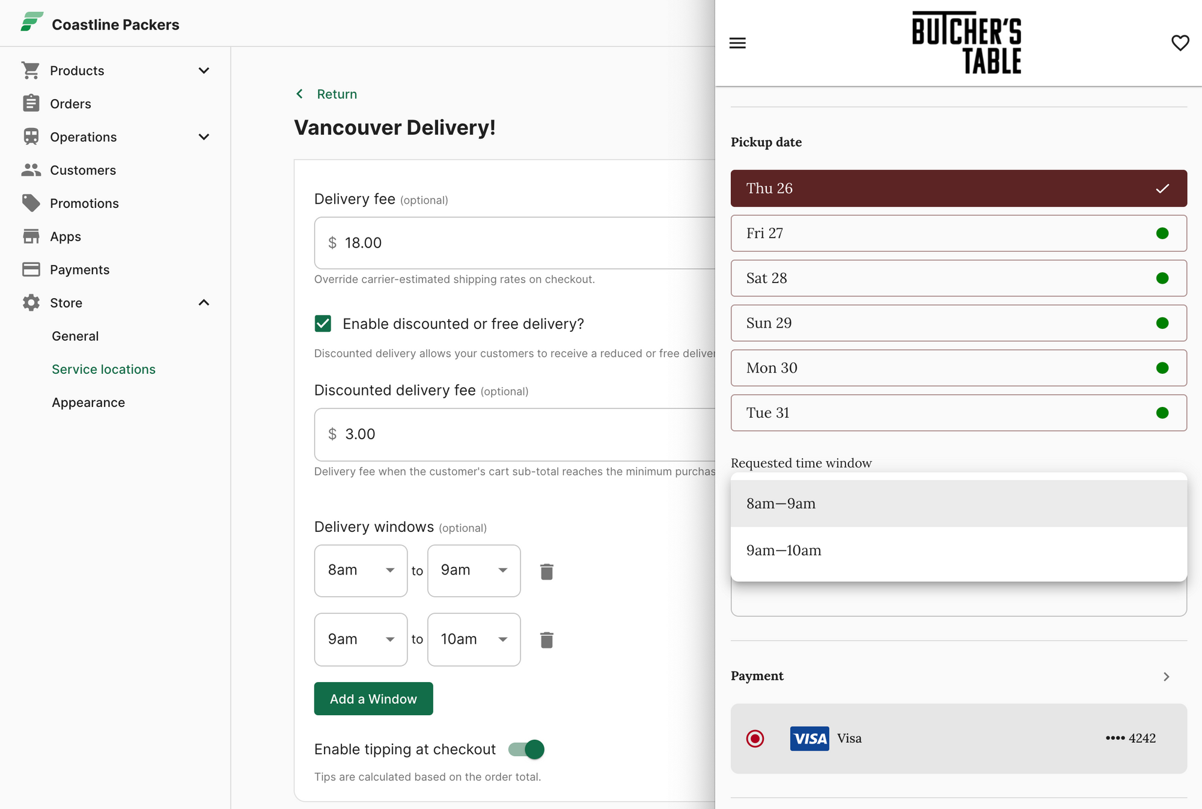Click the Promotions tag icon

click(x=31, y=203)
